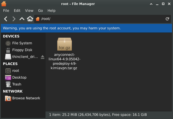173x119 pixels.
Task: Open the Help menu
Action: pyautogui.click(x=51, y=10)
